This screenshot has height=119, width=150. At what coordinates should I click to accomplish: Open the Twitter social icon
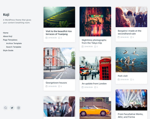[x=12, y=108]
